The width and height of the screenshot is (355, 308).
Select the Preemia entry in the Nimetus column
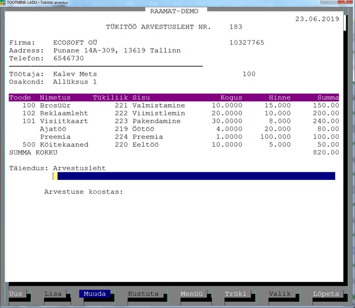point(55,137)
